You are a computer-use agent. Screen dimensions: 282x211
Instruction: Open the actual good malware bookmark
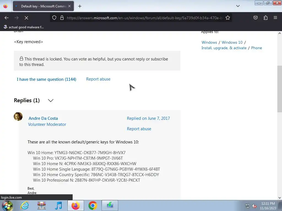coord(24,27)
